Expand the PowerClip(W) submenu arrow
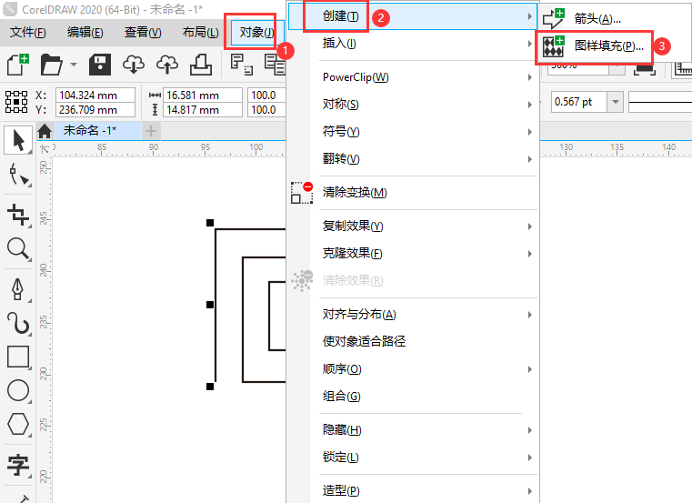Screen dimensions: 692x503 529,77
